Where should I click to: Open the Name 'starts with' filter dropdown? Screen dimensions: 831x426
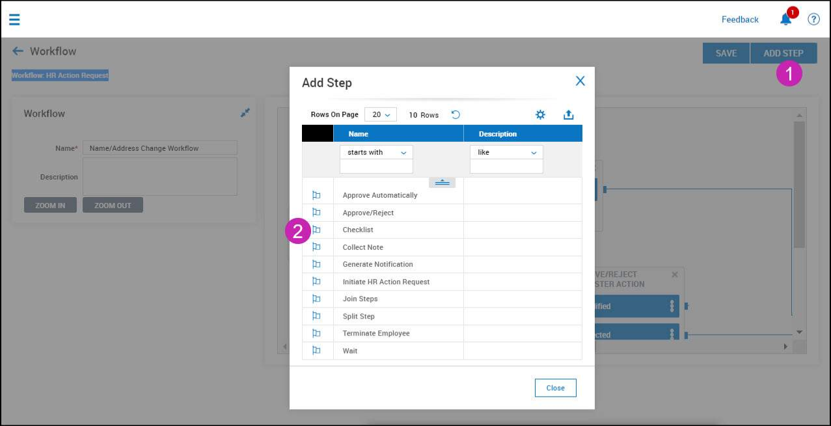pos(376,152)
